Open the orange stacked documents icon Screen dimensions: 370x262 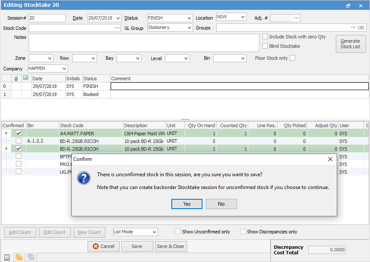tap(19, 257)
